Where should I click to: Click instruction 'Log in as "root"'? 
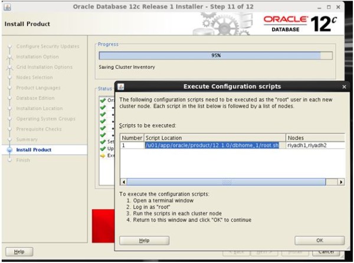coord(151,207)
